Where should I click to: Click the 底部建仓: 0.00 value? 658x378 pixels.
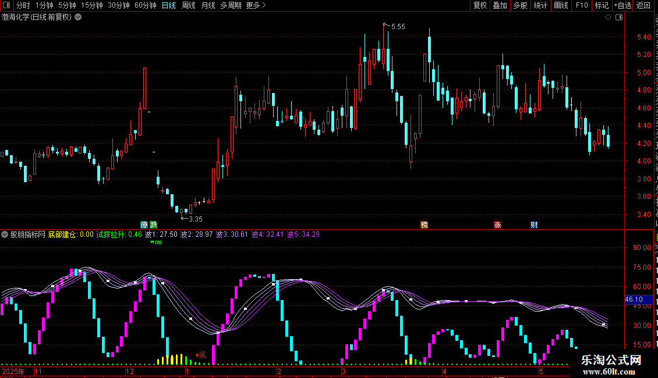click(71, 235)
